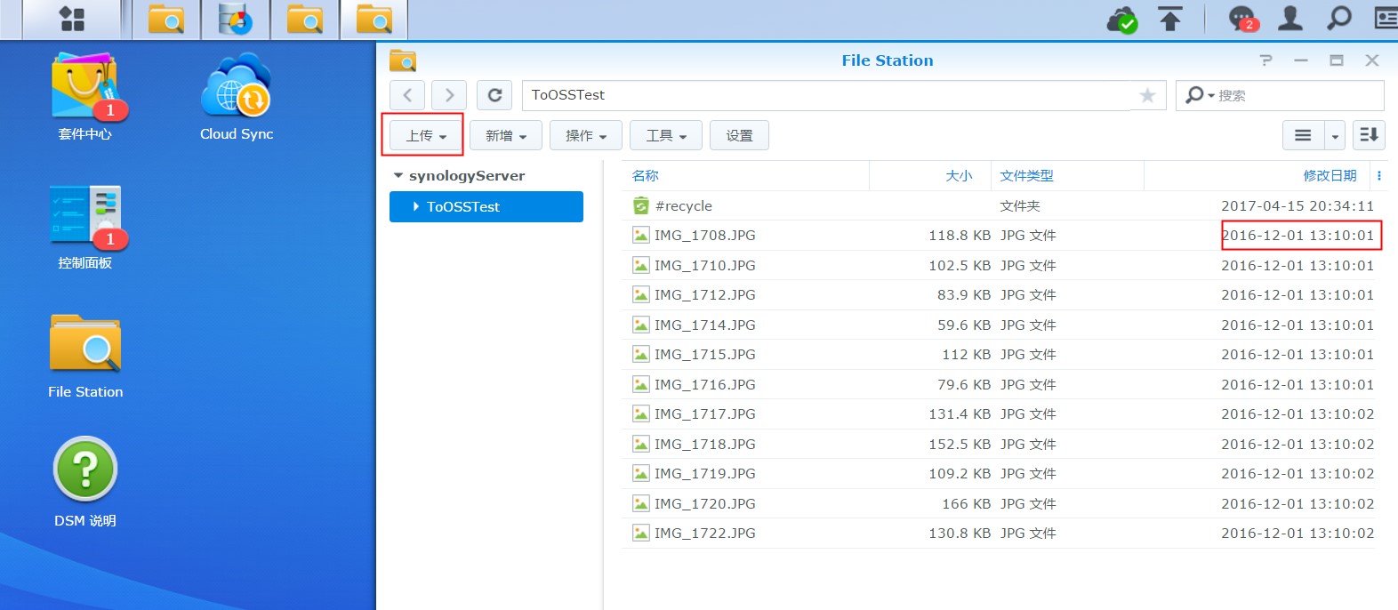Select ToOSSTest folder in tree
This screenshot has height=610, width=1398.
click(x=486, y=206)
